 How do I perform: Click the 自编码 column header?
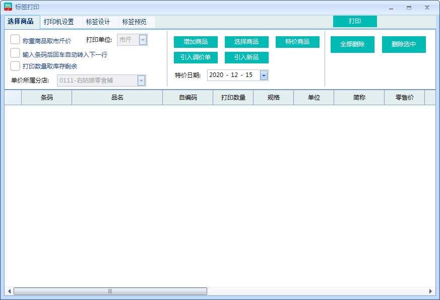point(187,97)
